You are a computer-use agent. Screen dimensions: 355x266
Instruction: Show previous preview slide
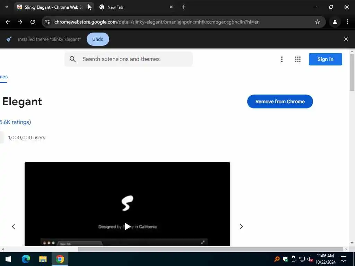point(14,227)
